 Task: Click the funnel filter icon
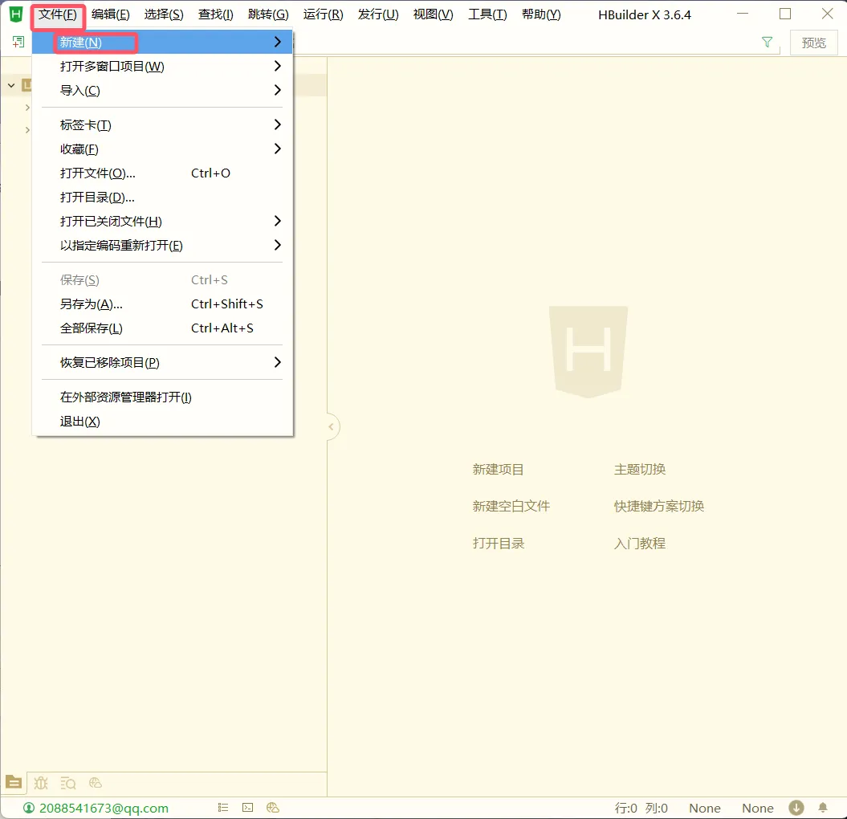coord(767,42)
